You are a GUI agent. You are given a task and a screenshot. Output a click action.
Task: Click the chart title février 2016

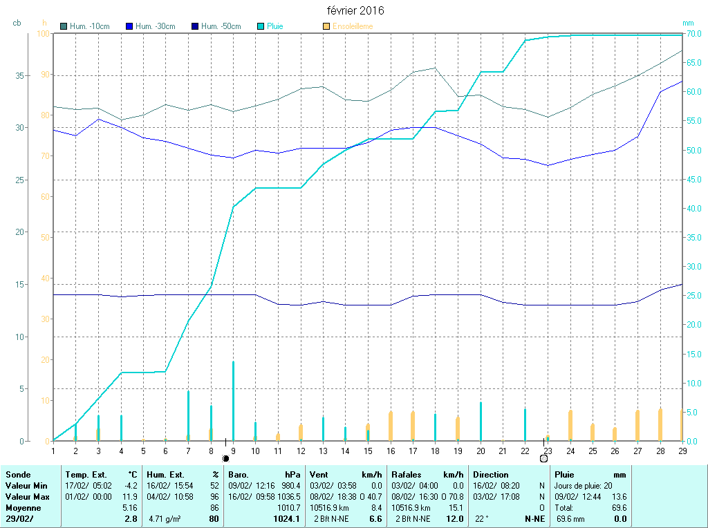point(355,10)
